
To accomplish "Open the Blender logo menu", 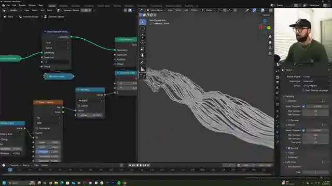I will [4, 5].
